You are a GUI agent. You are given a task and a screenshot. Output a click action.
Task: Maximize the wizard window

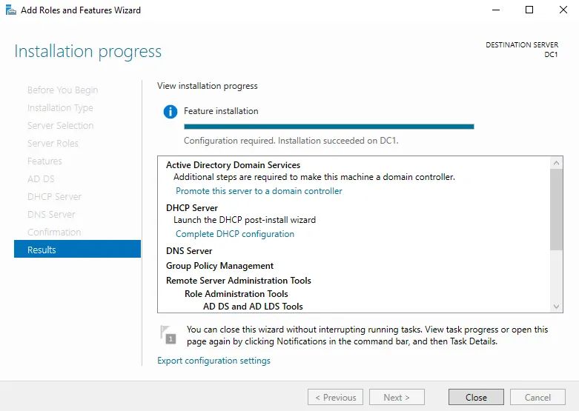529,10
